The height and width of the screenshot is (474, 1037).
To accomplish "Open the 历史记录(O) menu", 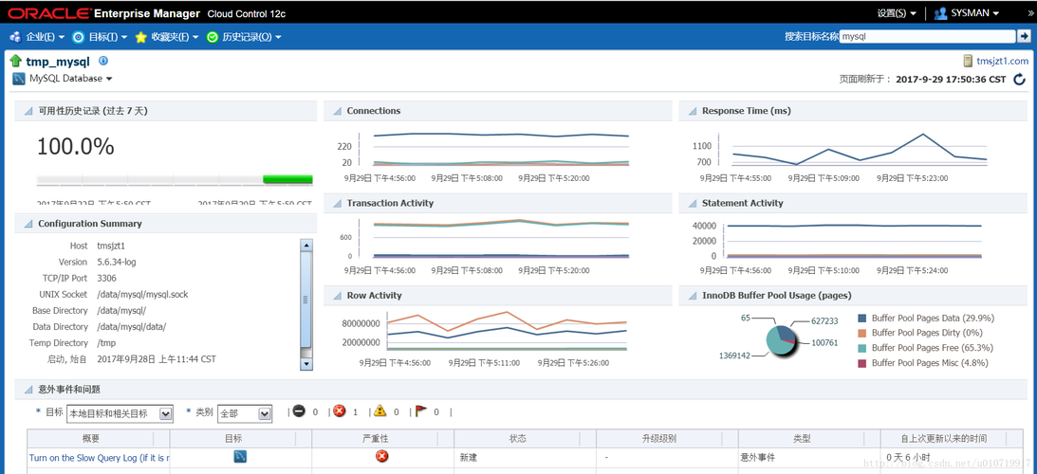I will coord(245,37).
